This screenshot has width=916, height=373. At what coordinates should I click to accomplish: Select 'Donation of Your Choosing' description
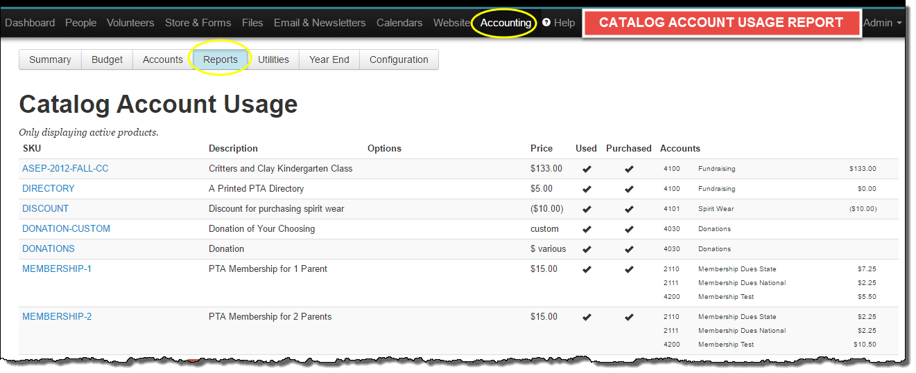[x=261, y=228]
